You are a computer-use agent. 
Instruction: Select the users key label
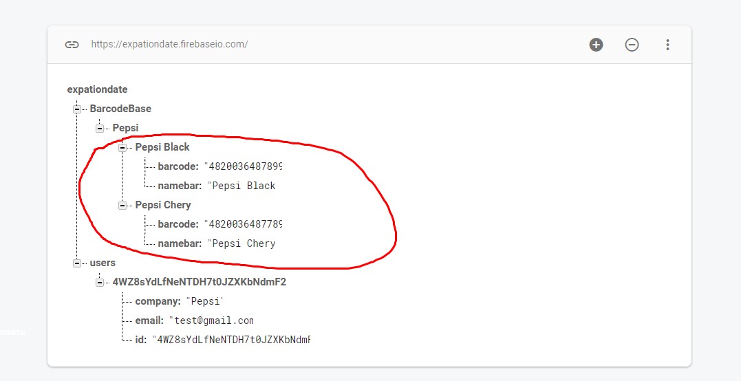(103, 263)
